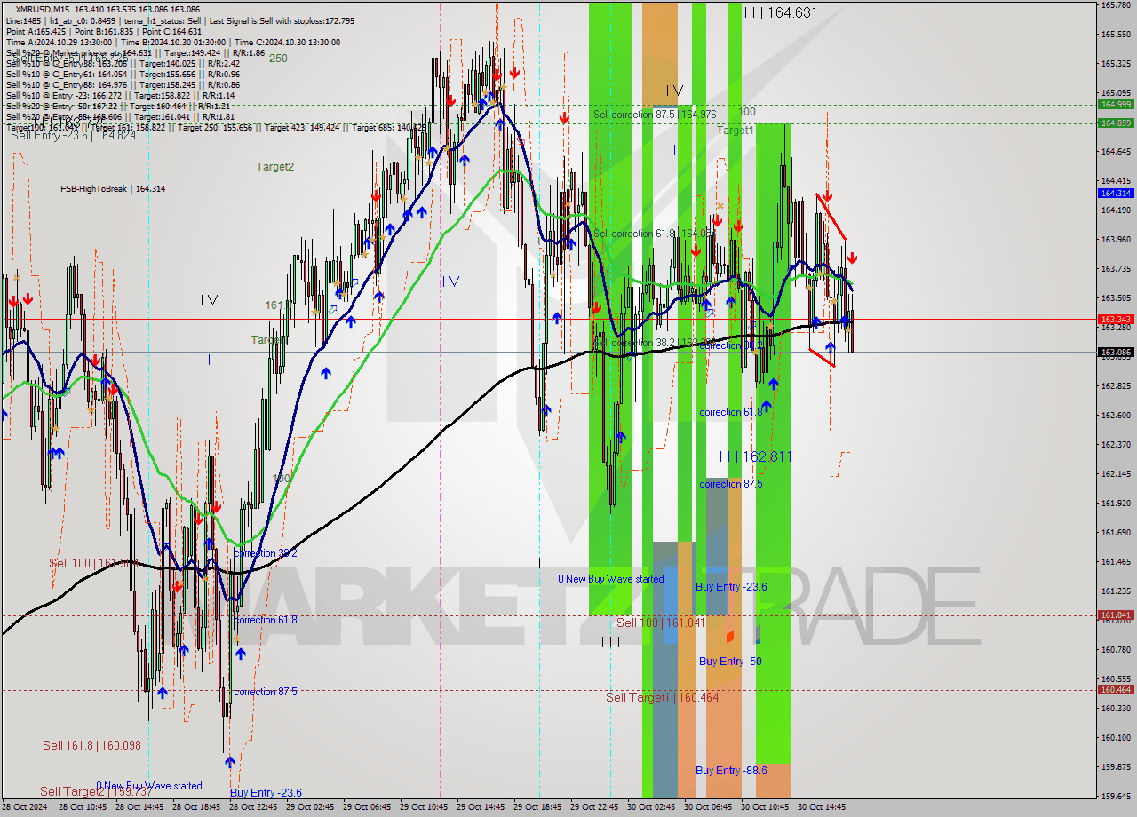Click the 162.825 price axis label
This screenshot has height=817, width=1137.
click(1116, 386)
